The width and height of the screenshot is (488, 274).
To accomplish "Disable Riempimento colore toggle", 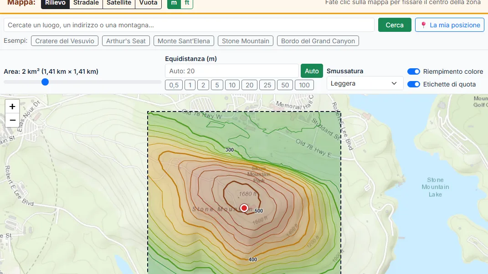I will tap(414, 71).
